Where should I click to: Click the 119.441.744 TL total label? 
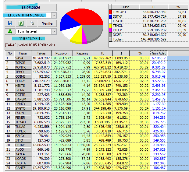[x=31, y=39]
